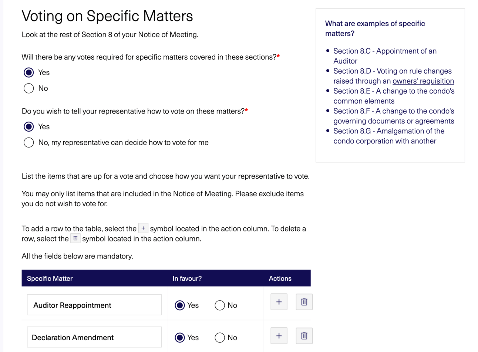Open the owners' requisition link
The height and width of the screenshot is (352, 478).
[423, 81]
